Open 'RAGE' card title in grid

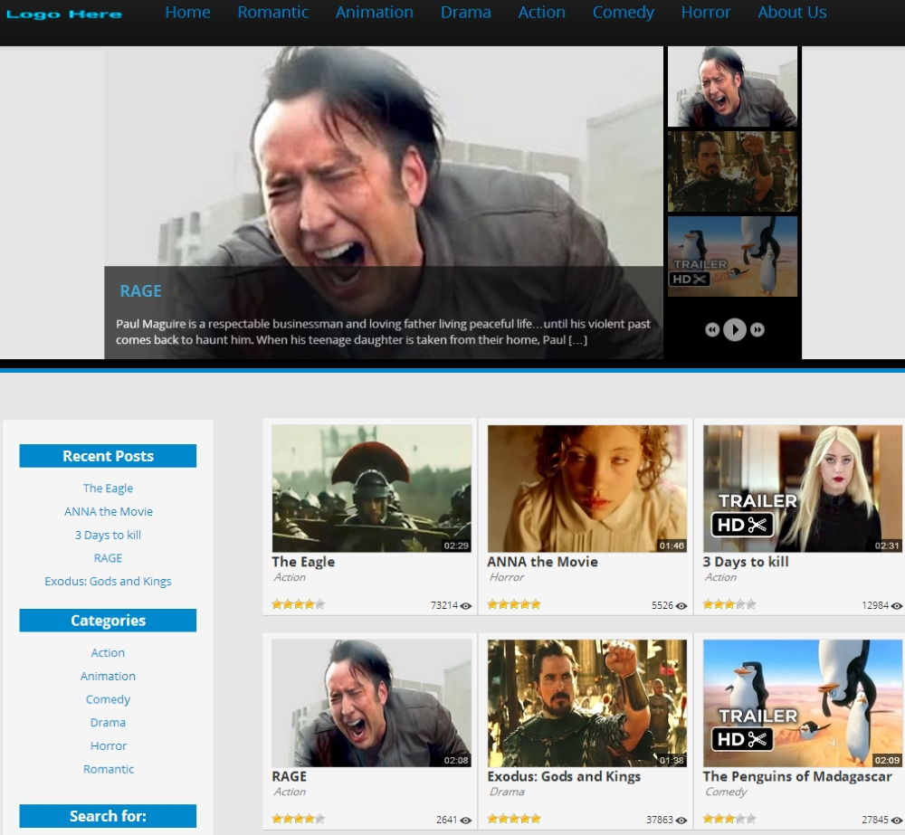click(290, 776)
